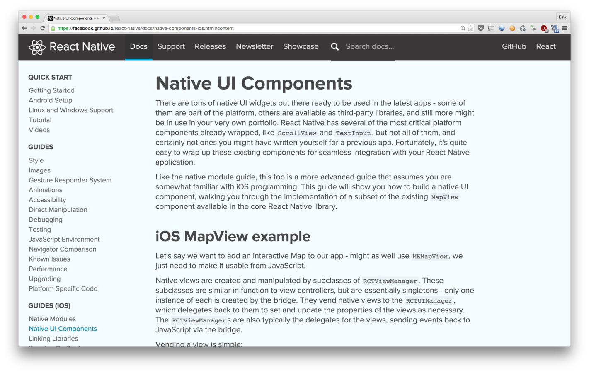This screenshot has height=373, width=589.
Task: Open a new tab with the new-tab button
Action: (115, 18)
